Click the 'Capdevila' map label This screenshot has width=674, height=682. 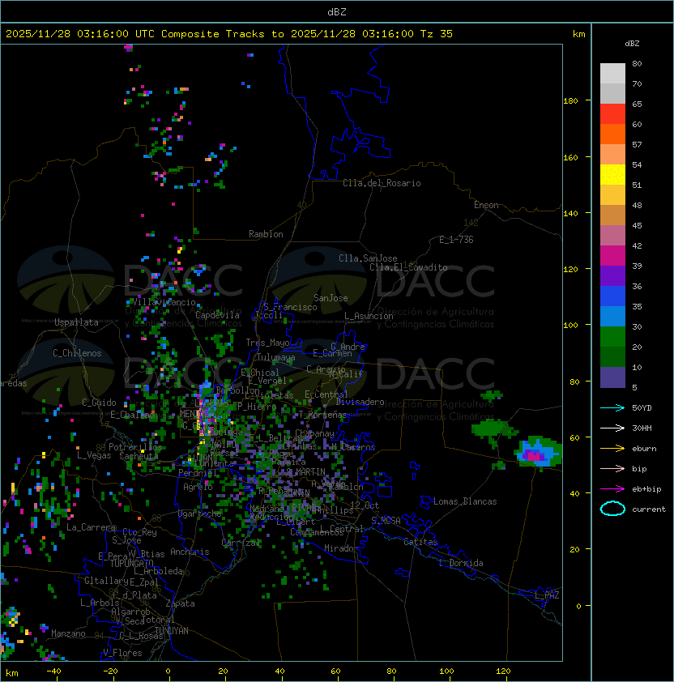click(217, 315)
